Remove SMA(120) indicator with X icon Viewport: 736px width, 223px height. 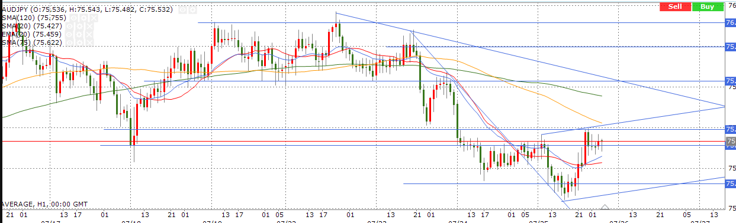[94, 18]
